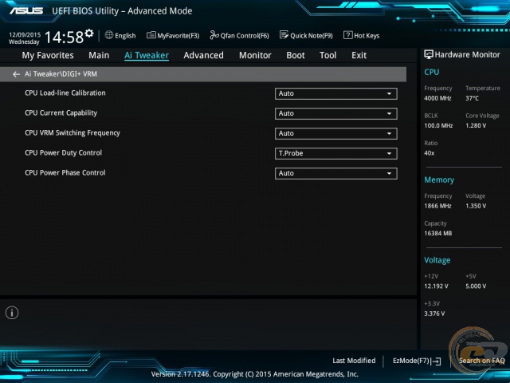The width and height of the screenshot is (510, 383).
Task: Click memory capacity value 16384 MB
Action: tap(438, 233)
